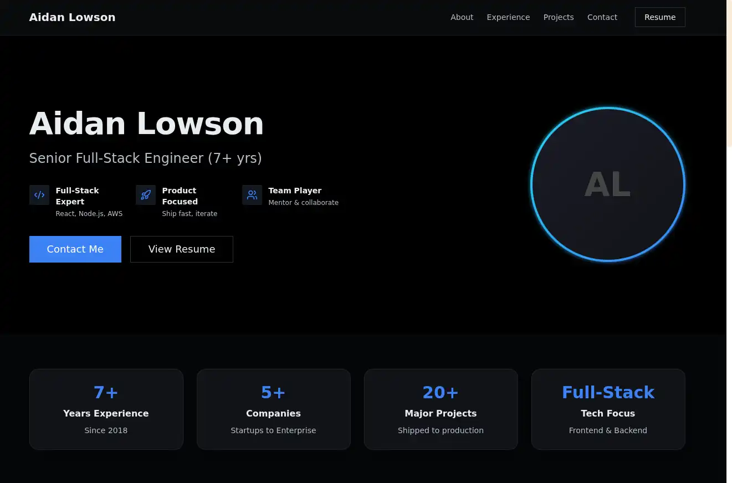The height and width of the screenshot is (483, 732).
Task: Click the large Aidan Lowson hero heading
Action: [146, 123]
